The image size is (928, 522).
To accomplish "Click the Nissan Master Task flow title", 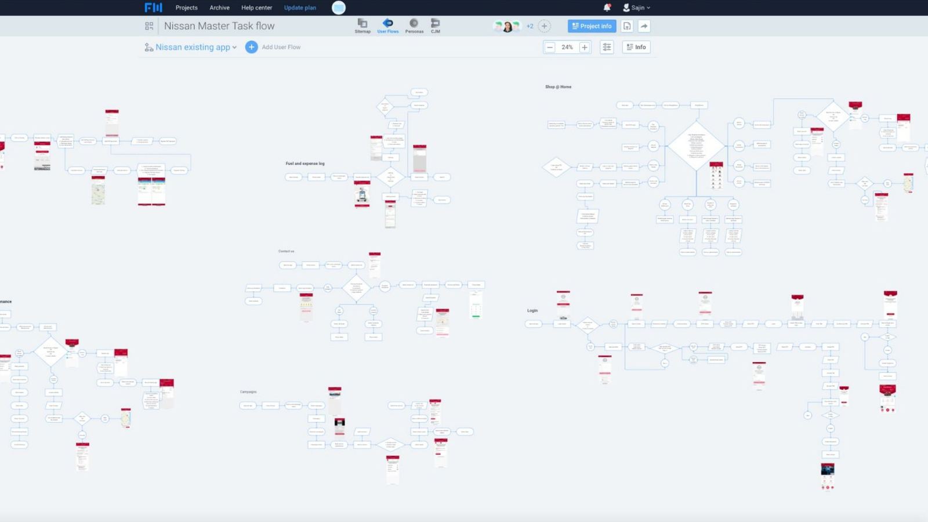I will [x=219, y=26].
